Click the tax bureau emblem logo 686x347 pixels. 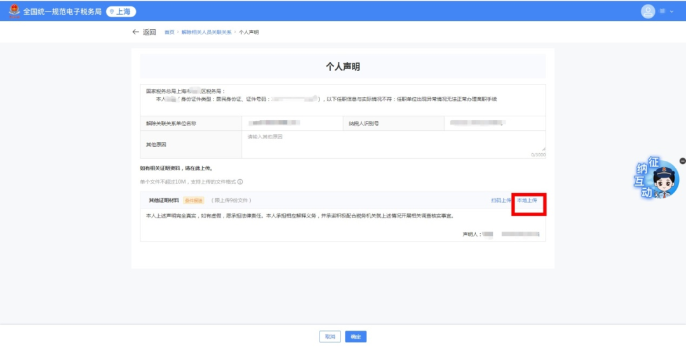(14, 11)
